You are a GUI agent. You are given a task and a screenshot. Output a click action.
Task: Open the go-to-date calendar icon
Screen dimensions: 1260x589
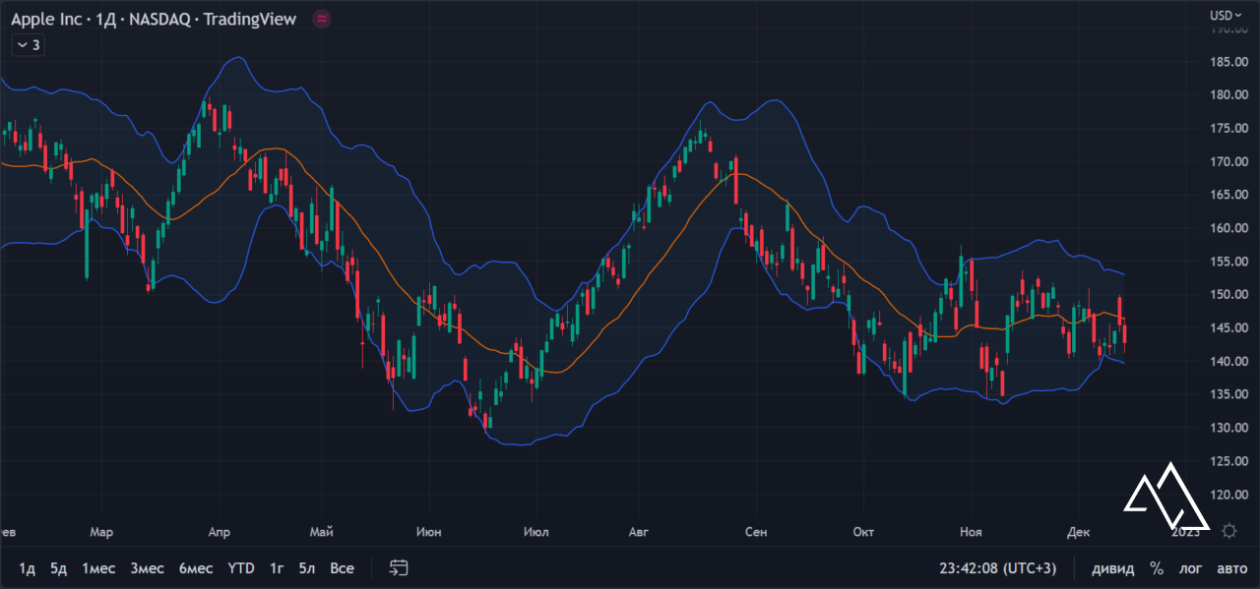(399, 567)
